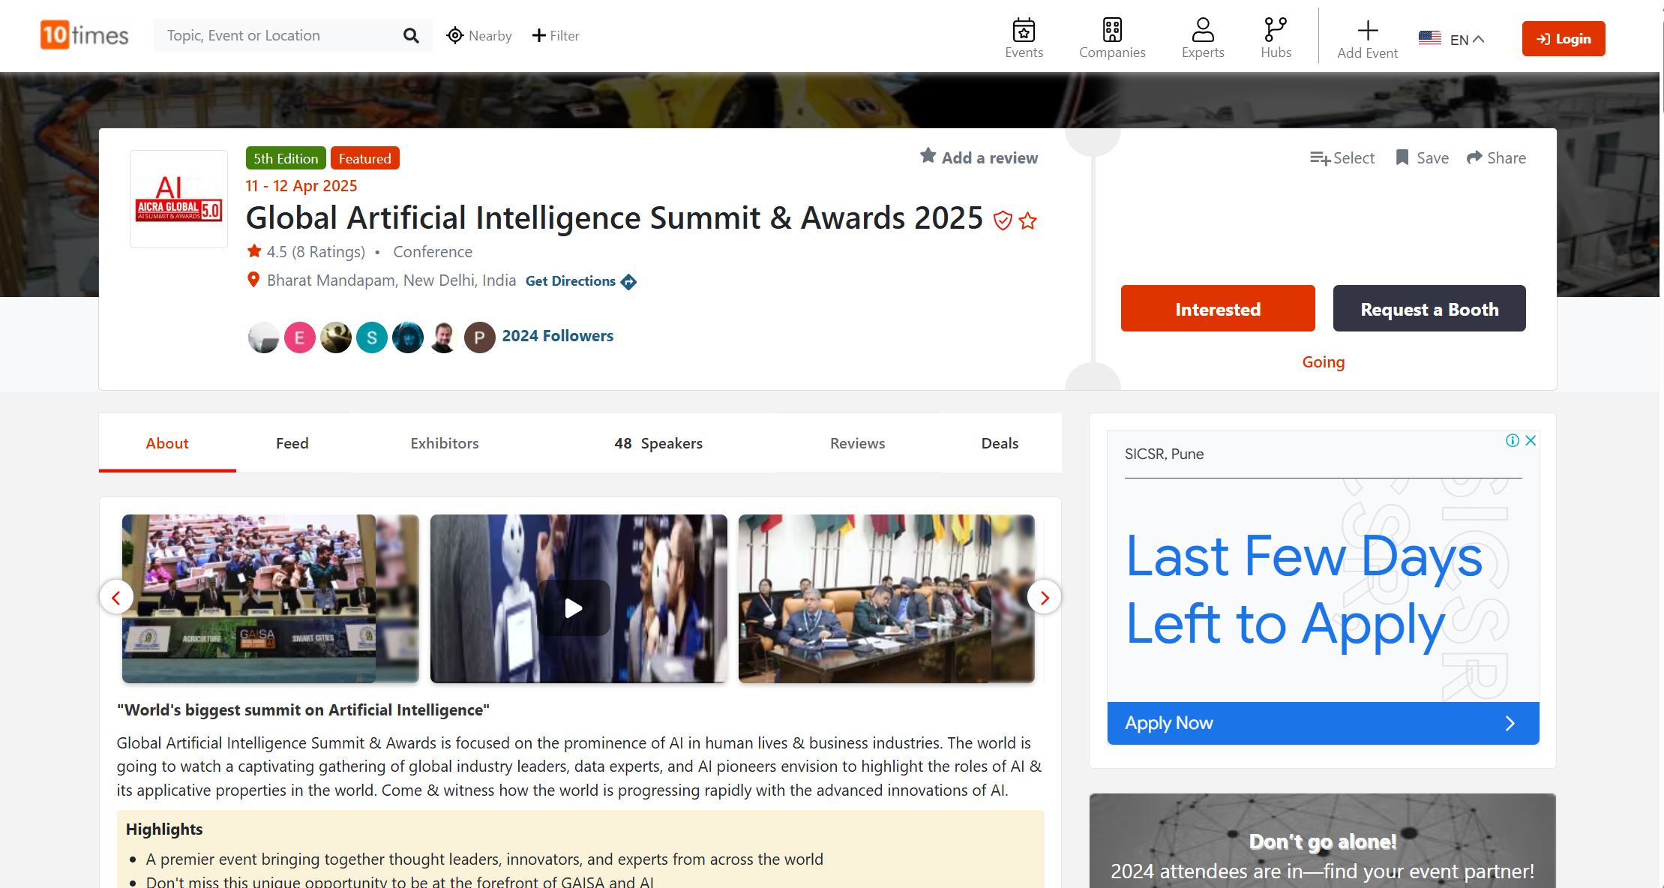Click the Login button
1664x888 pixels.
[x=1564, y=38]
